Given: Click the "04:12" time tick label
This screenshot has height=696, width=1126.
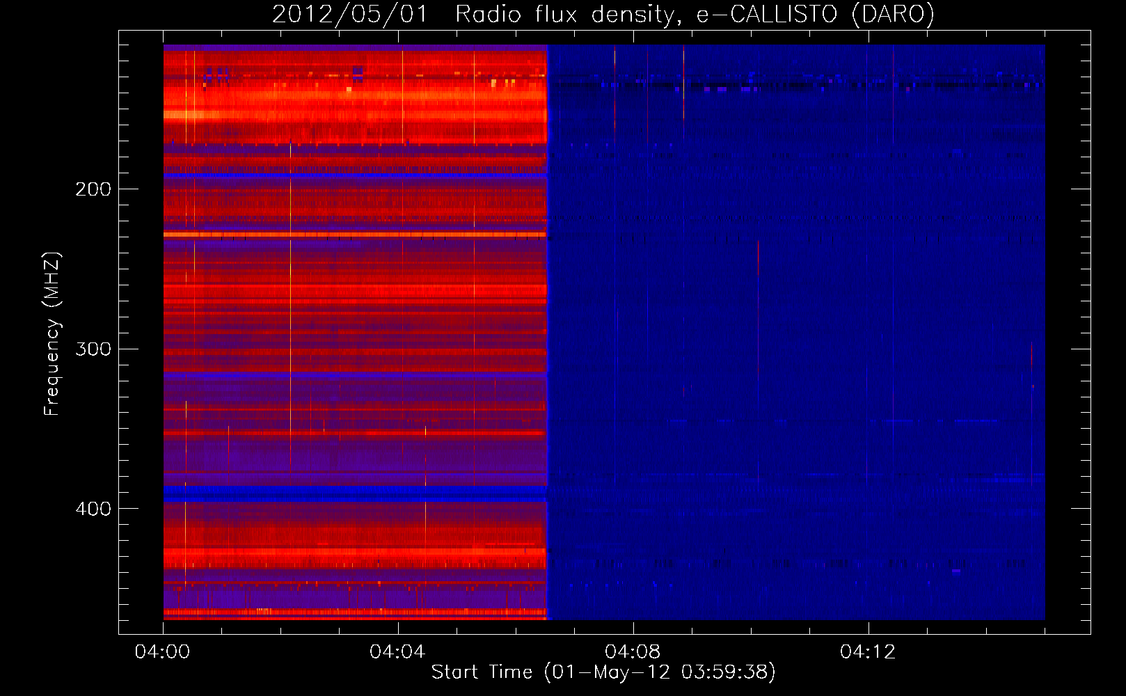Looking at the screenshot, I should coord(868,651).
